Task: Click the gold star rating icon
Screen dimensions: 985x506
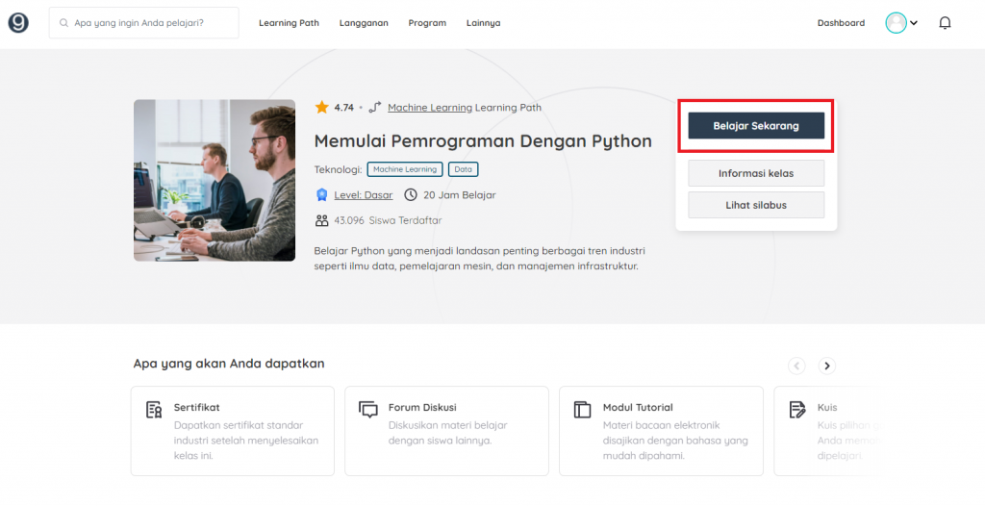Action: 322,108
